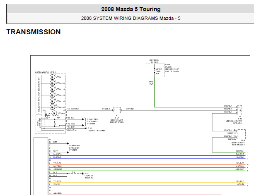
Task: Click the BLU/ORG label at pin F
Action: click(x=57, y=154)
